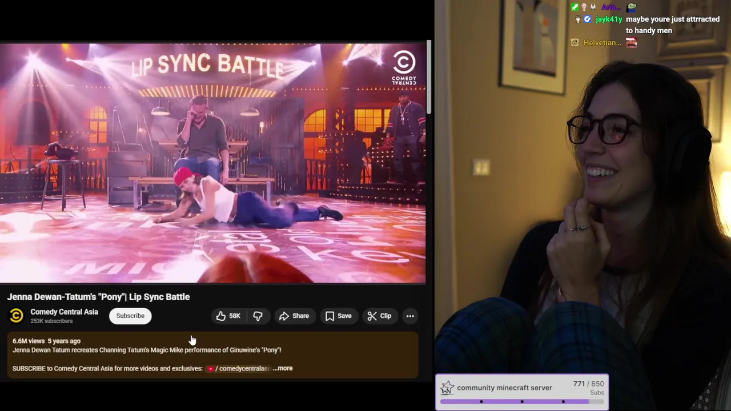This screenshot has width=731, height=411.
Task: Click the 253K subscribers text
Action: click(51, 321)
